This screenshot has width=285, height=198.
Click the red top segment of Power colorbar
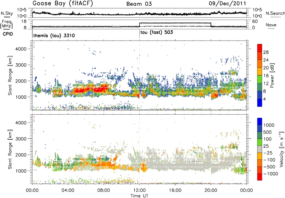[260, 48]
